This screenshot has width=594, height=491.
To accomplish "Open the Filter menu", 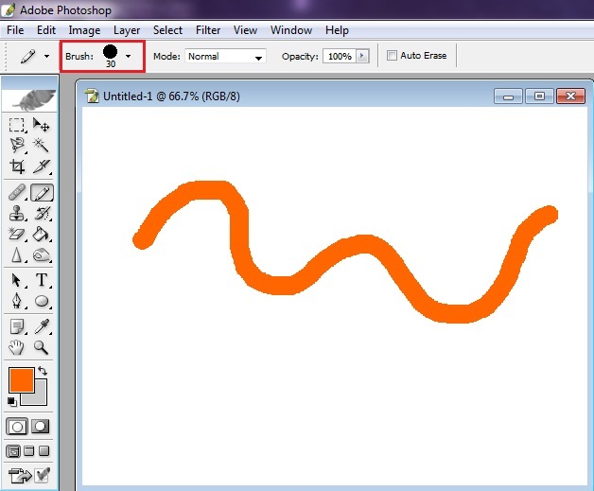I will (208, 30).
